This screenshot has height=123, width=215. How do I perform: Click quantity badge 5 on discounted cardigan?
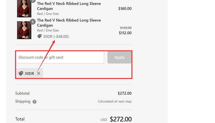(x=33, y=22)
